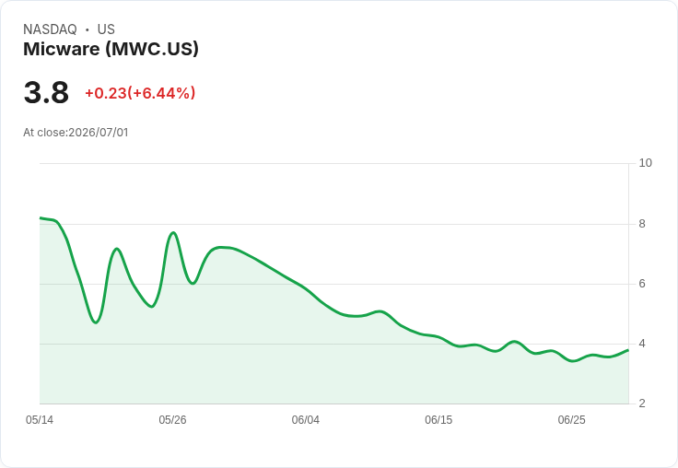Click the lowest dip between 05/14 and 05/26
Screen dimensions: 678x468
[x=96, y=322]
